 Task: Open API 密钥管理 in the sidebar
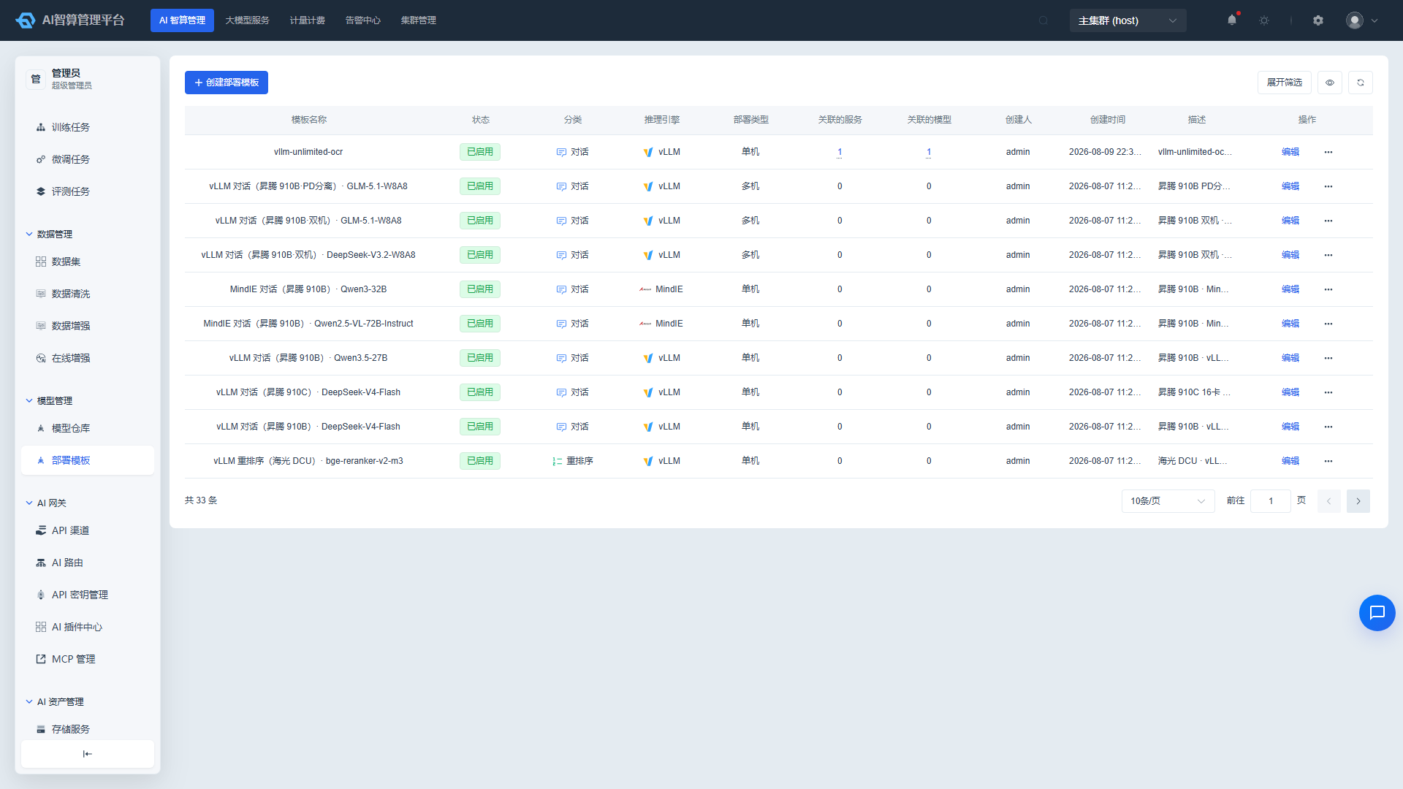88,595
